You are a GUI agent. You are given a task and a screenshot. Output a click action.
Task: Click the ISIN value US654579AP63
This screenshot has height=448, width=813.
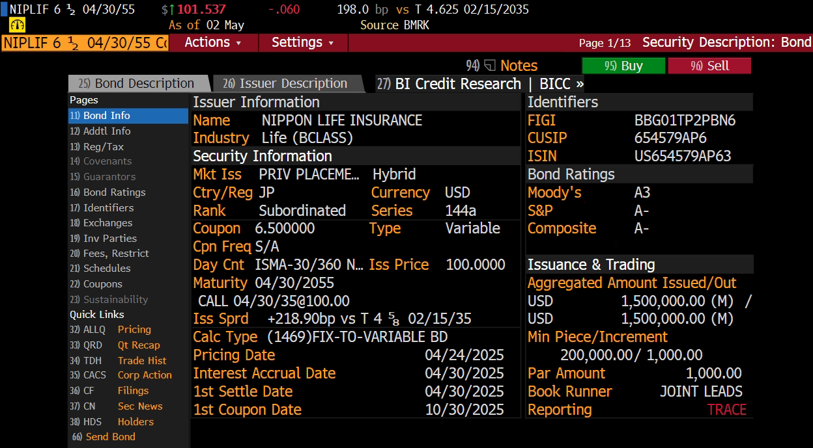coord(683,156)
